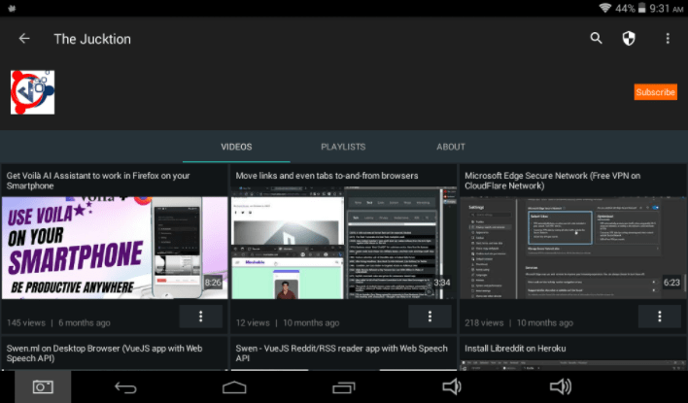Take a screenshot with camera nav icon
The width and height of the screenshot is (688, 403).
[43, 386]
